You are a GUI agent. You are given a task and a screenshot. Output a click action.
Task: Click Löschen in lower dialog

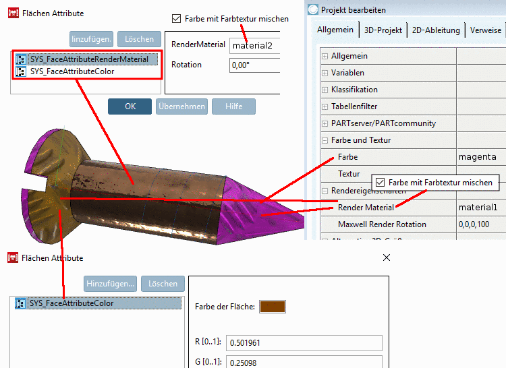pos(163,284)
